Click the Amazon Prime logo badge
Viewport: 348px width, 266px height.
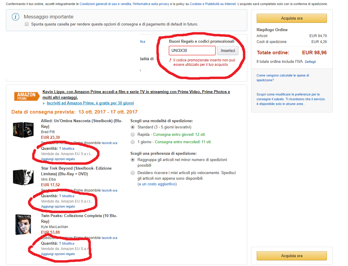point(27,96)
